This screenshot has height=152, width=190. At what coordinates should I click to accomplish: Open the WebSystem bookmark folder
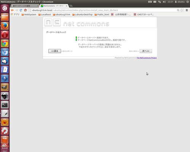click(x=29, y=14)
